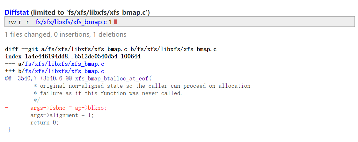Screen dimensions: 358x142
Task: Open the a/ version file link on the --- line
Action: click(x=64, y=64)
